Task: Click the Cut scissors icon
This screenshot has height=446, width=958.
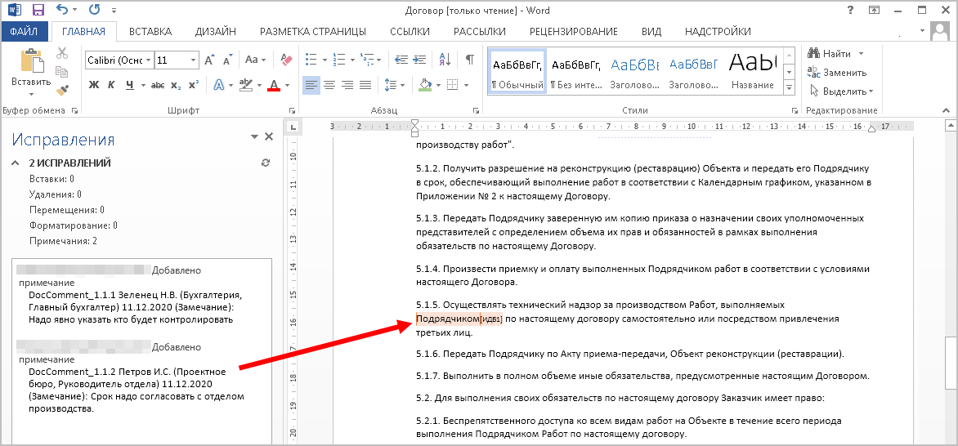Action: point(63,53)
